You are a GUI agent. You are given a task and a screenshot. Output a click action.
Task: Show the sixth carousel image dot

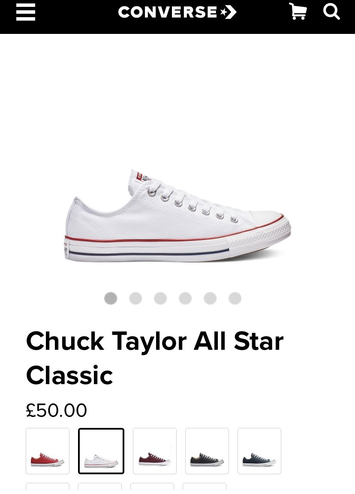[x=235, y=298]
